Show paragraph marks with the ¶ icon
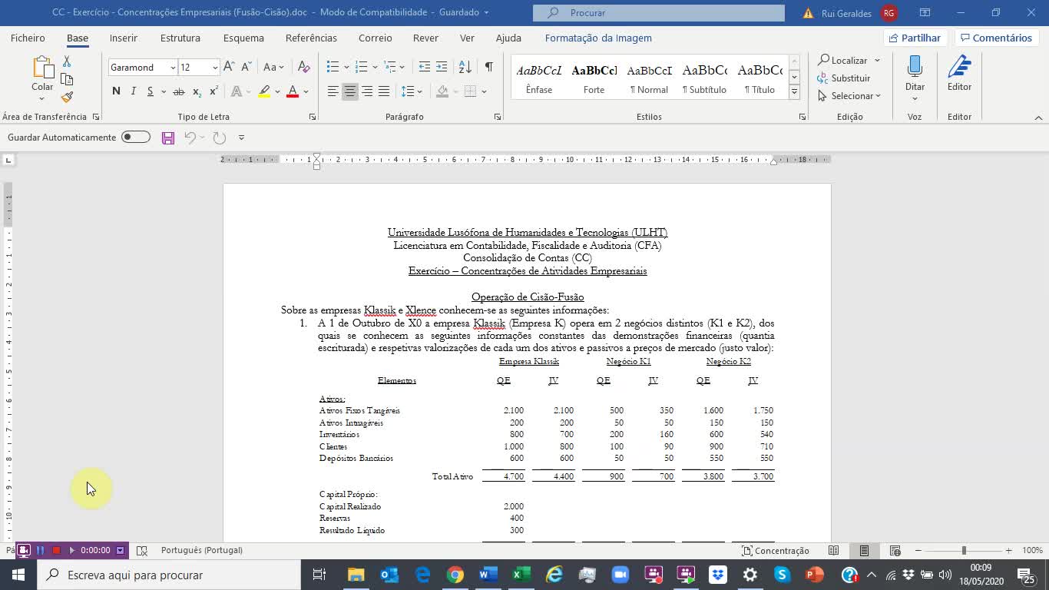The width and height of the screenshot is (1049, 590). (x=488, y=67)
